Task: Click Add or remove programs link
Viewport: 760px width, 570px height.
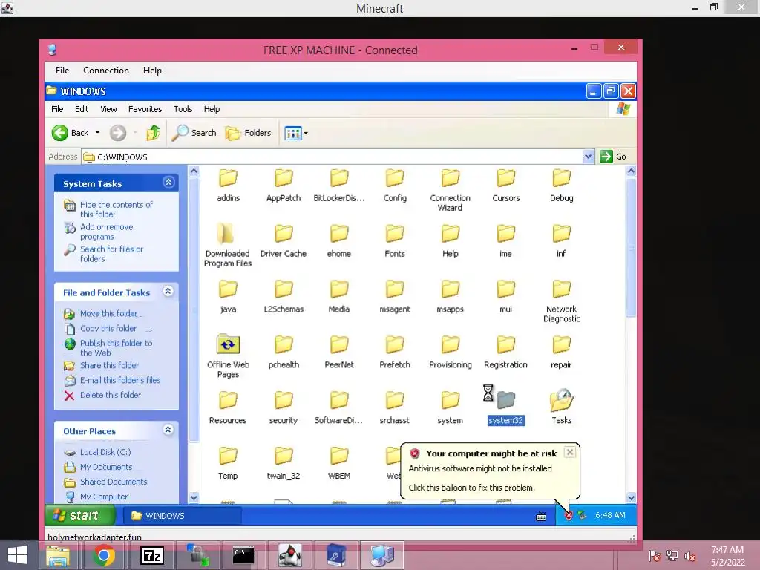Action: coord(107,232)
